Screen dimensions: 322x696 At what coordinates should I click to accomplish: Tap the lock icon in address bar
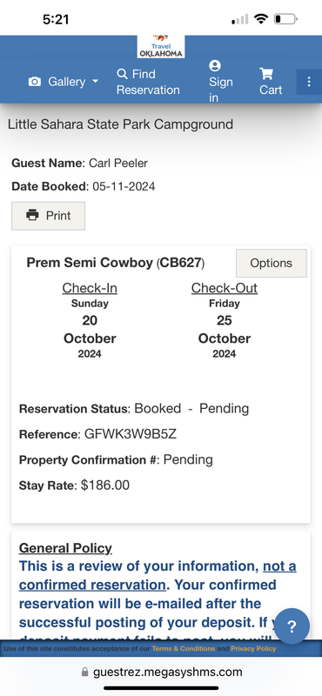[x=84, y=673]
